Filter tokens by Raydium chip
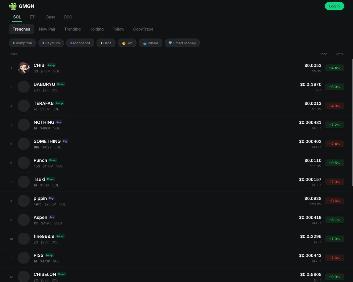The height and width of the screenshot is (282, 353). 51,43
